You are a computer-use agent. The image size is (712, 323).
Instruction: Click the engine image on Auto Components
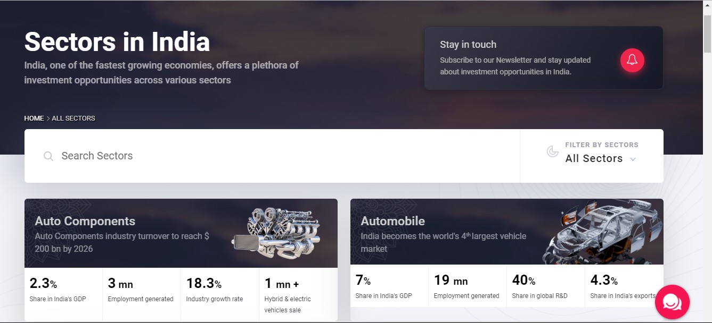point(276,233)
